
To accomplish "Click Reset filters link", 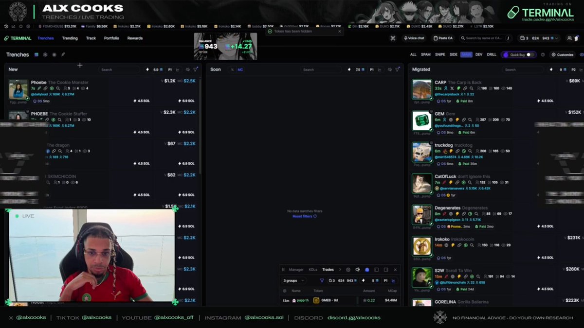I will pos(304,216).
